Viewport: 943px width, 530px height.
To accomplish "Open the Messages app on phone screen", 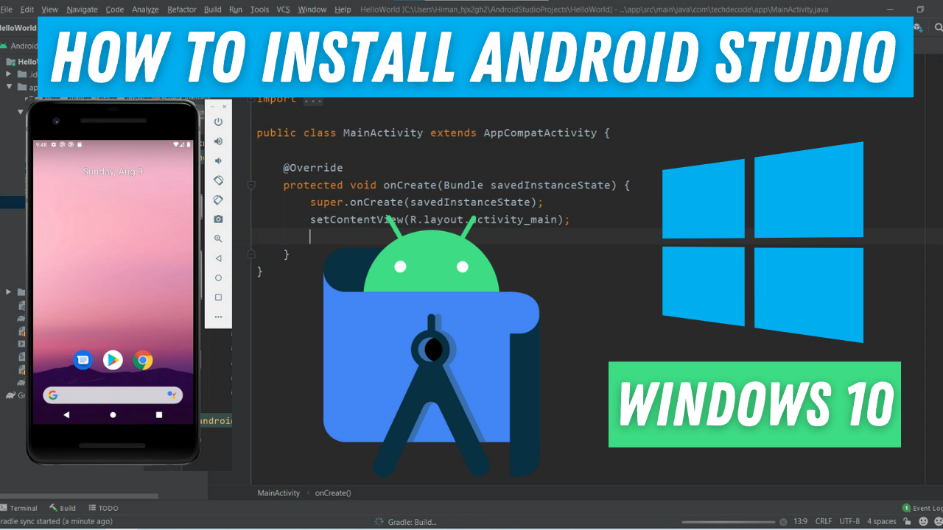I will pyautogui.click(x=83, y=360).
